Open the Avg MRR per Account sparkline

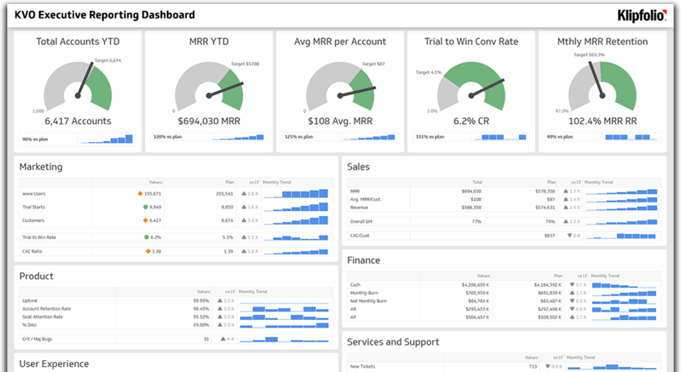click(x=370, y=137)
